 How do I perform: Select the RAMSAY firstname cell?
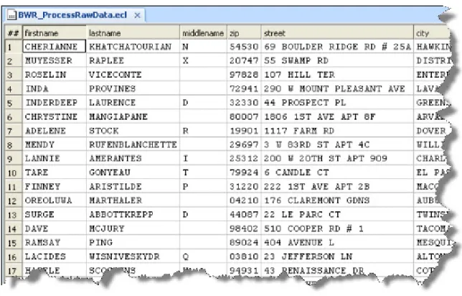(x=55, y=242)
